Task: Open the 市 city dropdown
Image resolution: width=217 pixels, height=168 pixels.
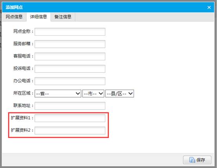Action: 93,94
